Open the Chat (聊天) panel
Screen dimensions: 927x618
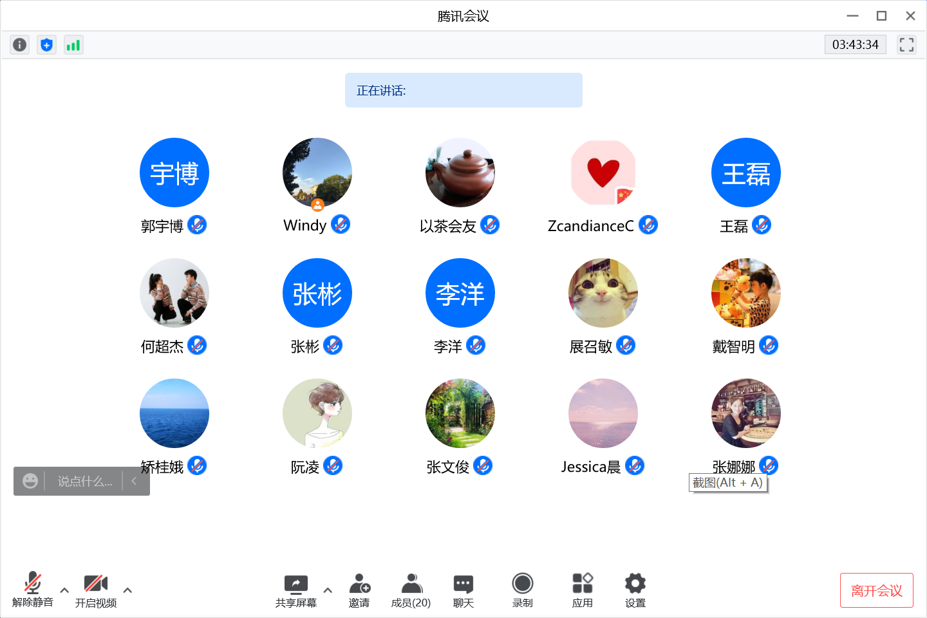[x=463, y=590]
